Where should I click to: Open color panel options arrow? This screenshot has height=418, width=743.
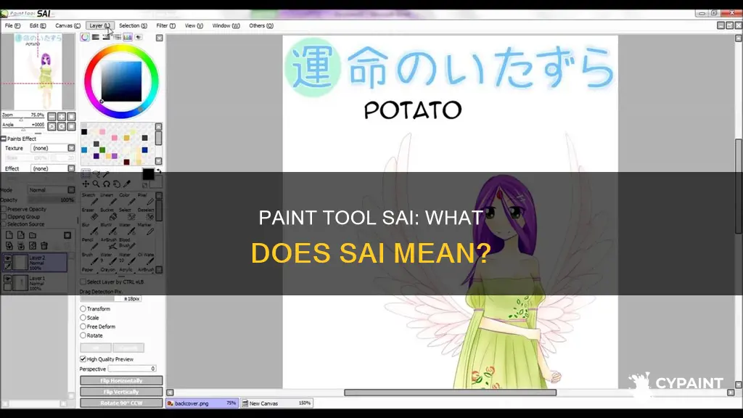[159, 38]
